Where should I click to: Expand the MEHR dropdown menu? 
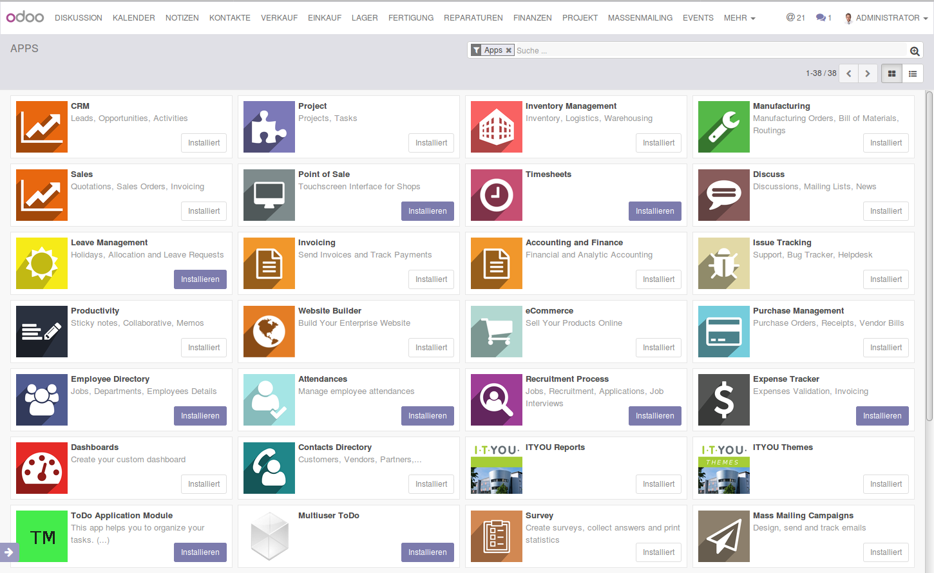[x=739, y=18]
